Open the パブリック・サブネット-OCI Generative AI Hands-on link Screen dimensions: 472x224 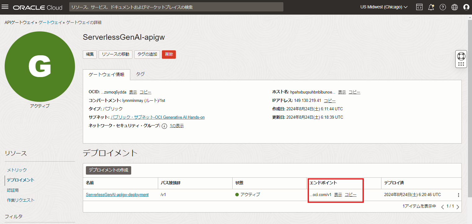click(158, 117)
